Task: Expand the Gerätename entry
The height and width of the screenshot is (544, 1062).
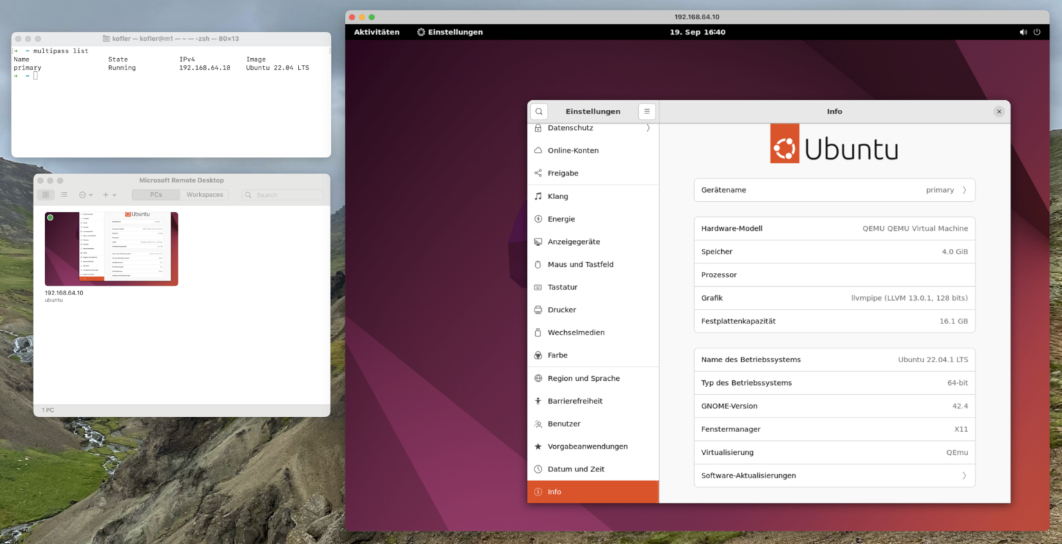Action: point(966,189)
